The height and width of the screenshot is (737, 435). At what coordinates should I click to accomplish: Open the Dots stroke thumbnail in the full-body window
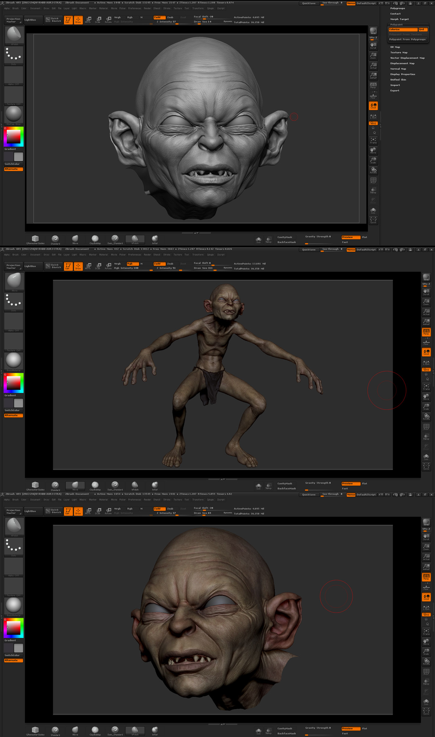coord(14,302)
